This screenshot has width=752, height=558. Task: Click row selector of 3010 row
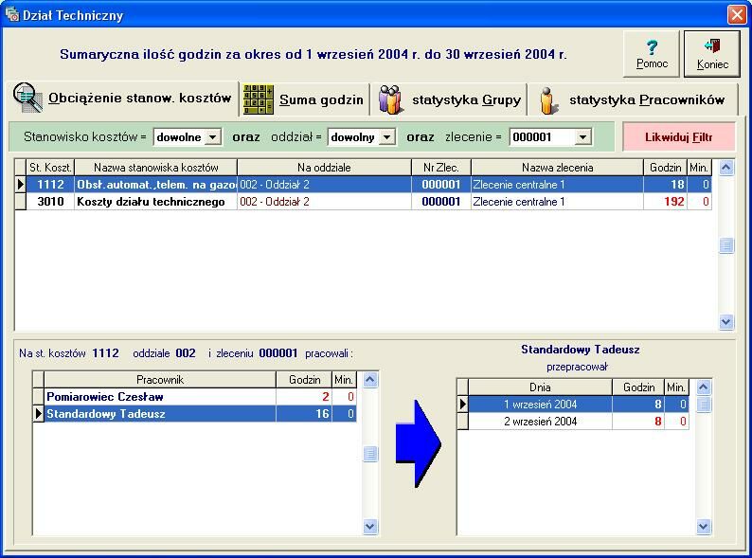(21, 202)
